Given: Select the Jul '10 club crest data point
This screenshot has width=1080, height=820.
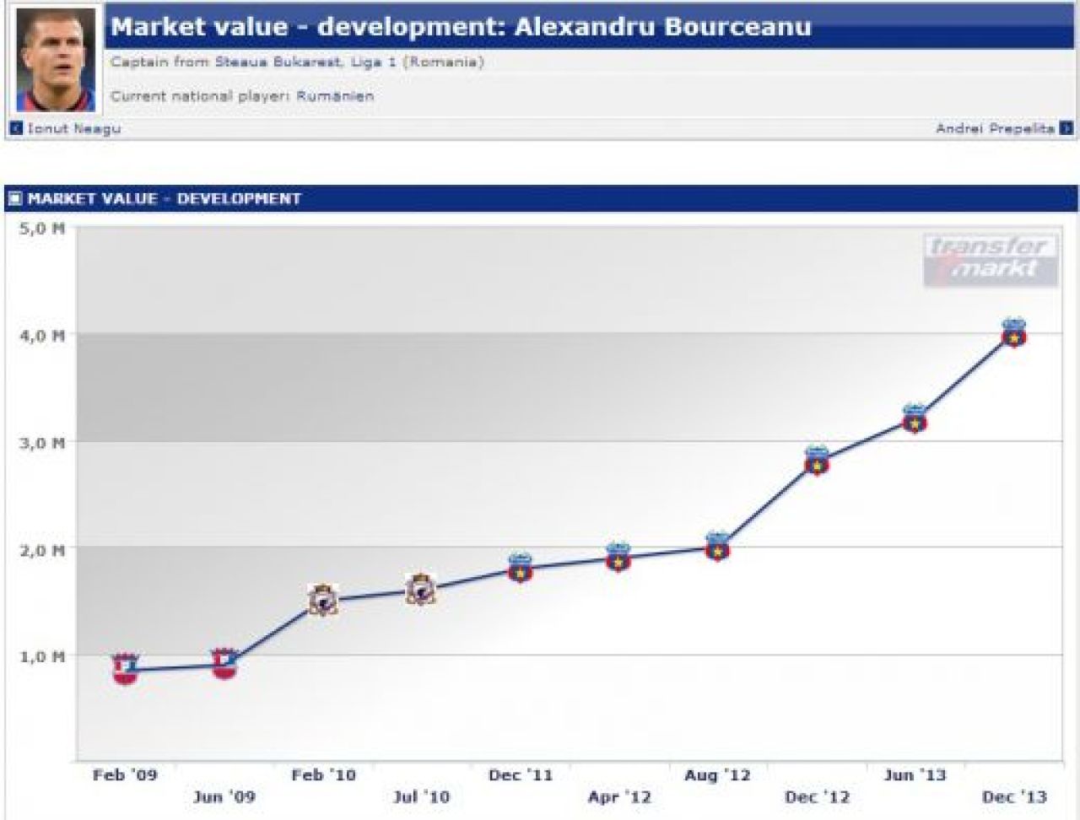Looking at the screenshot, I should pos(421,590).
